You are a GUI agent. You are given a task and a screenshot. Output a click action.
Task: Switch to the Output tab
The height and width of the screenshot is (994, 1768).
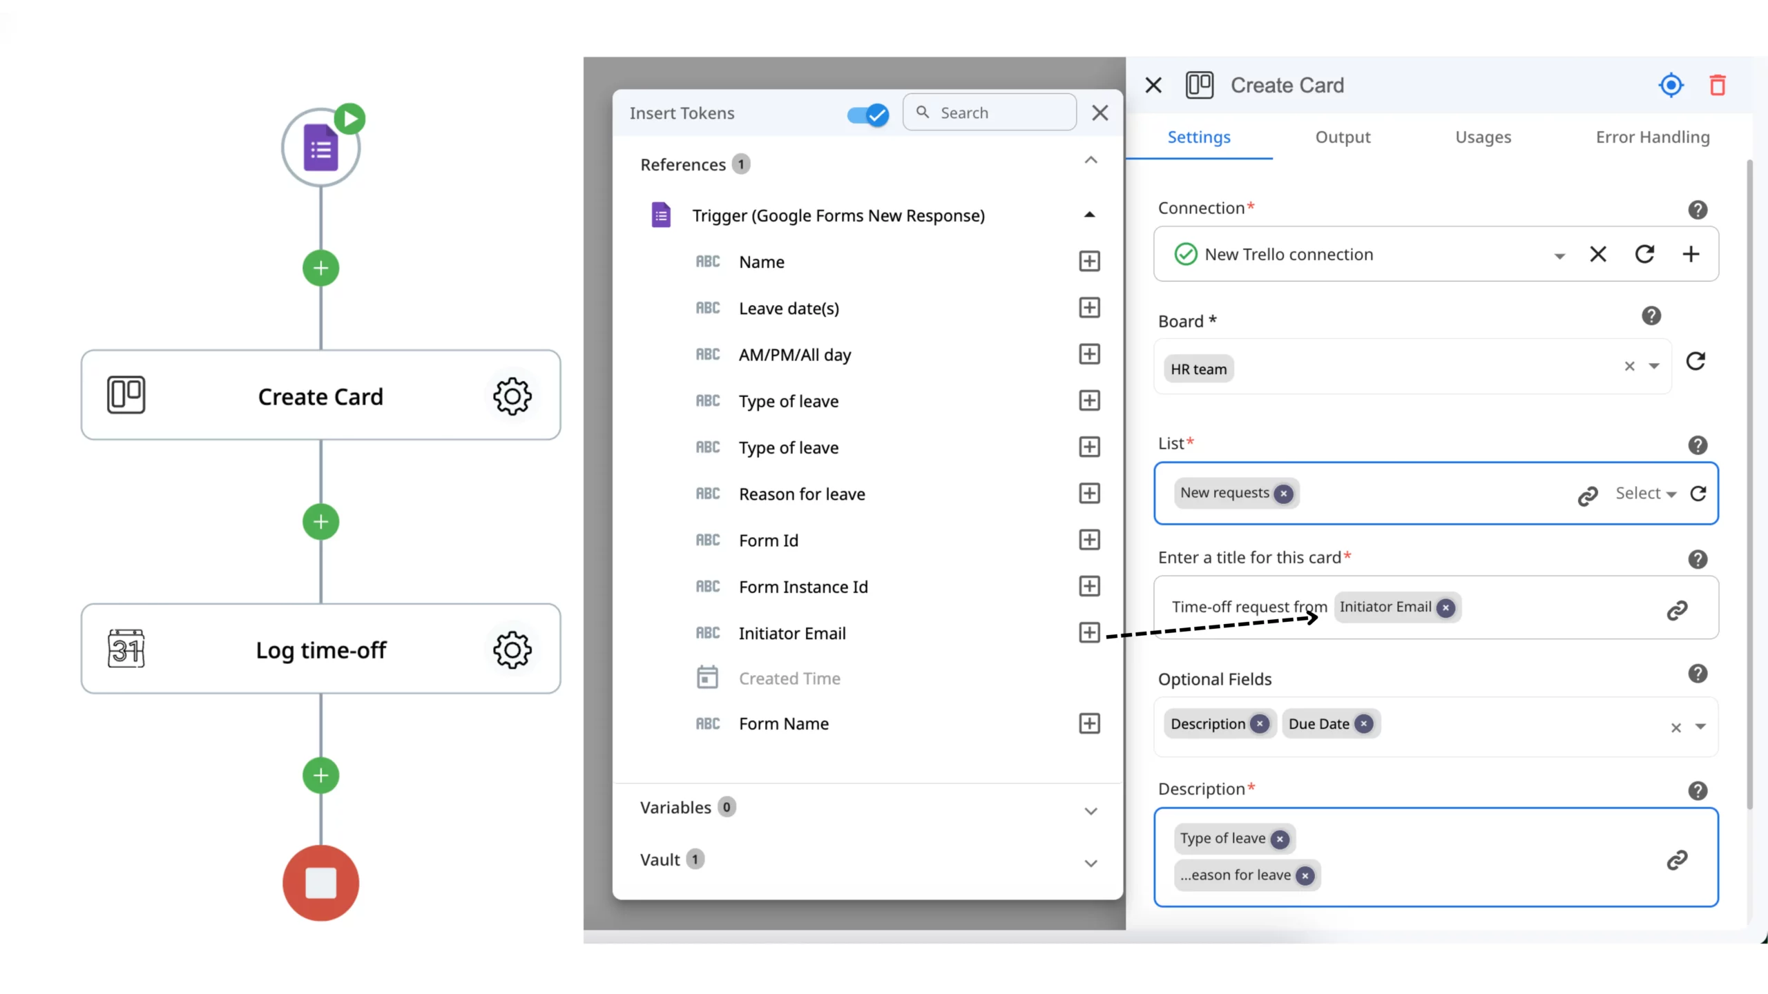1343,137
